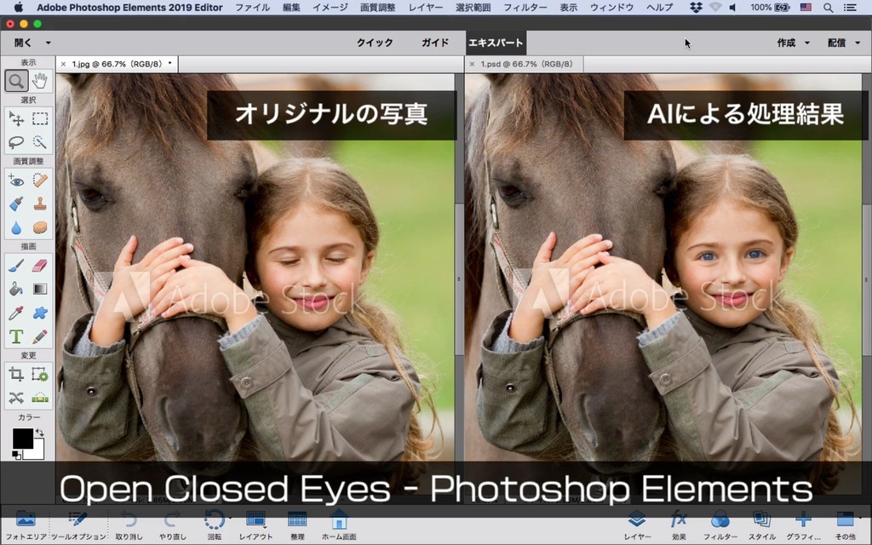Select the Zoom tool
The height and width of the screenshot is (545, 872).
pyautogui.click(x=16, y=81)
